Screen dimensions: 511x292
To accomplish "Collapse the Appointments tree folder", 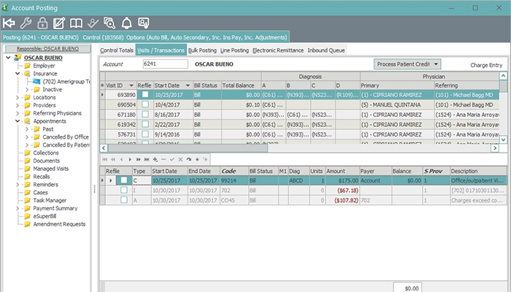I will click(x=18, y=121).
